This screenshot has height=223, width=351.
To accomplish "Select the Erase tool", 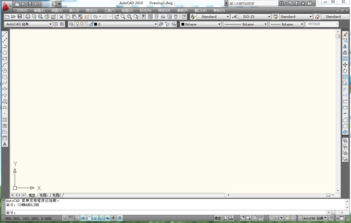I will point(345,34).
